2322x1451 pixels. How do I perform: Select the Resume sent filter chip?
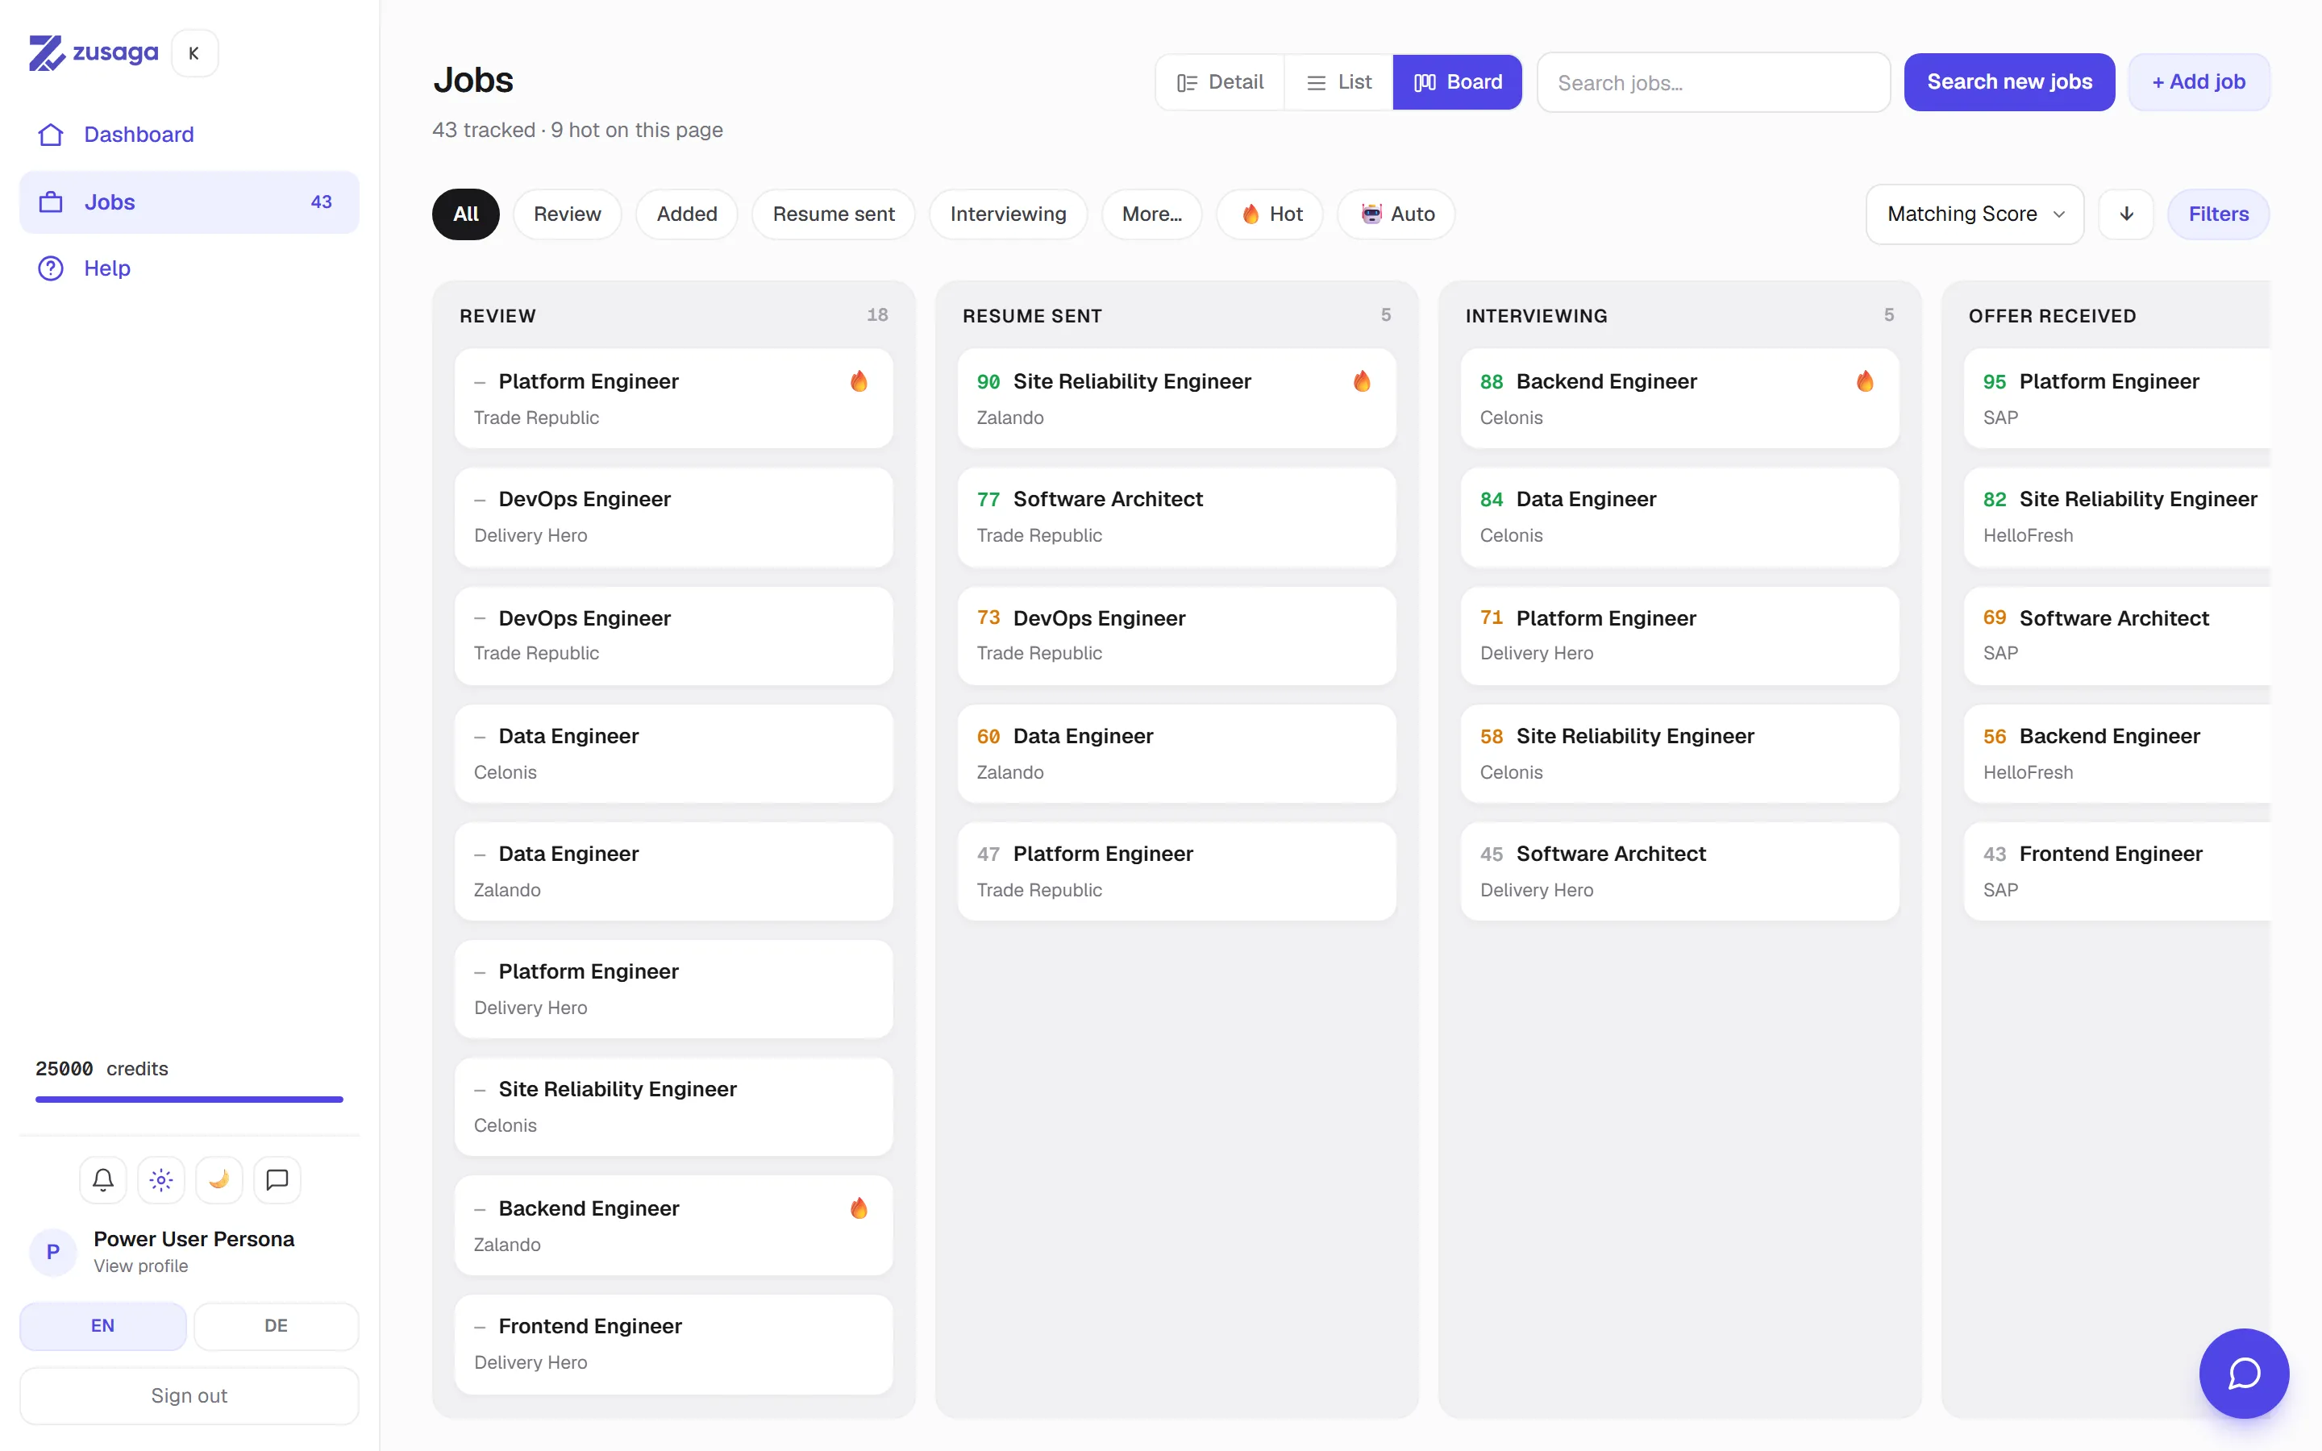[834, 214]
